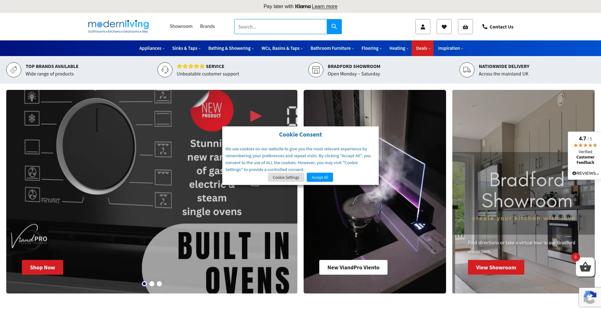This screenshot has width=601, height=311.
Task: Open the header shopping basket icon
Action: tap(465, 27)
